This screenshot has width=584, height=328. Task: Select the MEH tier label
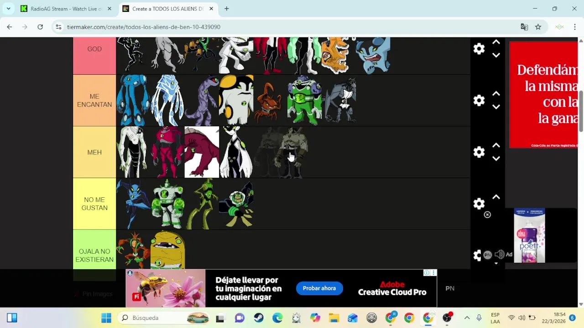tap(94, 152)
